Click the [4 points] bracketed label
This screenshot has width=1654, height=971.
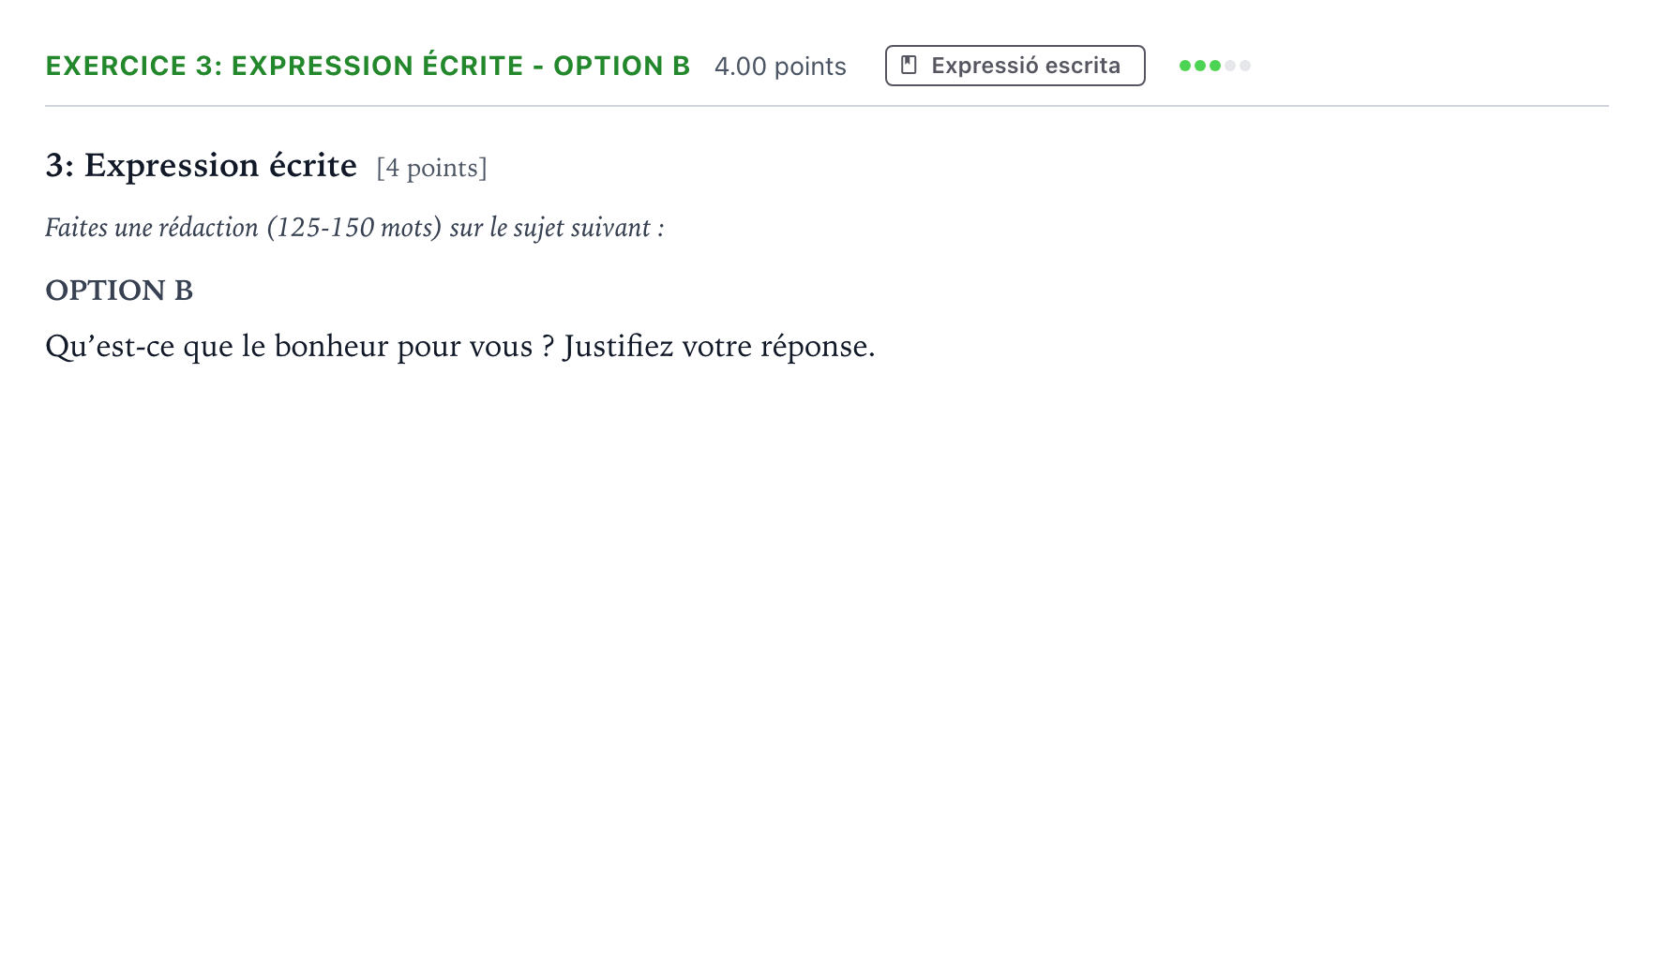(x=431, y=168)
